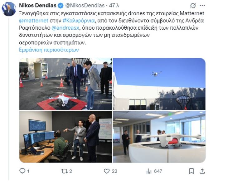The height and width of the screenshot is (185, 228).
Task: Retweet this post via the repost icon
Action: (64, 171)
